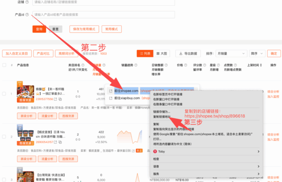Check the select-all checkbox in table header
This screenshot has width=282, height=182.
pyautogui.click(x=4, y=65)
